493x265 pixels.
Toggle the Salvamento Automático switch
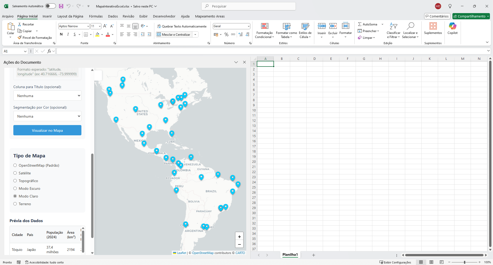(x=50, y=6)
